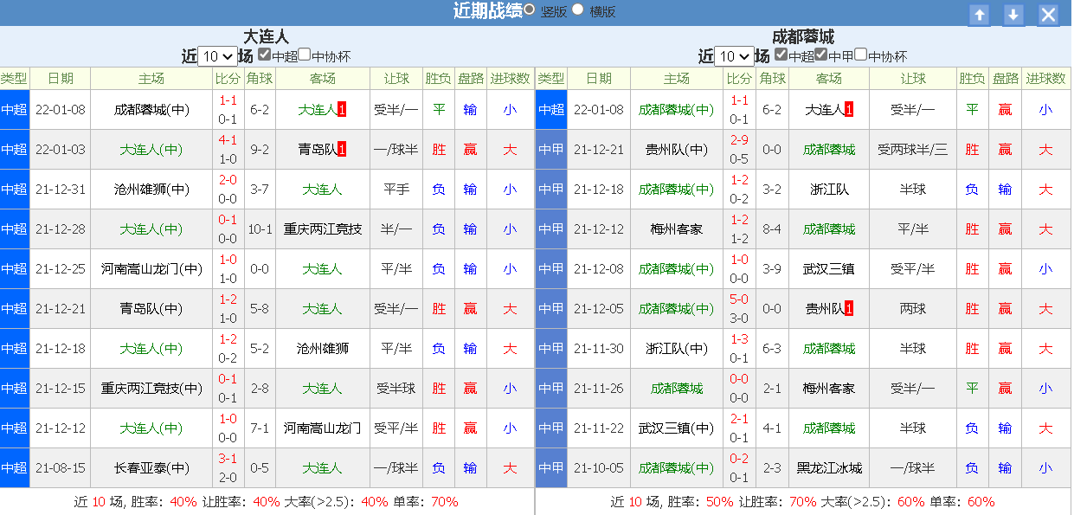Image resolution: width=1074 pixels, height=515 pixels.
Task: Click 沧州雄狮(中) home team 21-12-31
Action: pos(151,190)
